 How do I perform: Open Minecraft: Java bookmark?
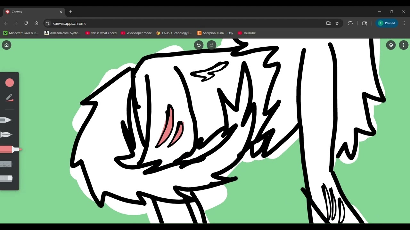pyautogui.click(x=21, y=33)
